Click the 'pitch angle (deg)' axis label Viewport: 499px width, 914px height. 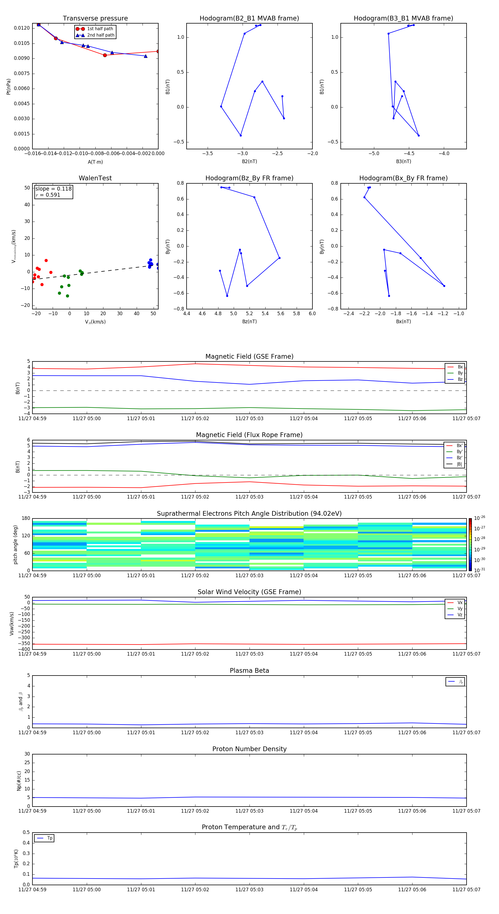[15, 545]
